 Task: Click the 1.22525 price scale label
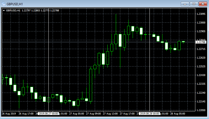pyautogui.click(x=201, y=66)
